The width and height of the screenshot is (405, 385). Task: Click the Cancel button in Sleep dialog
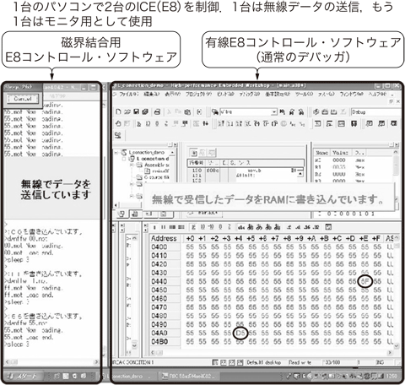point(23,99)
